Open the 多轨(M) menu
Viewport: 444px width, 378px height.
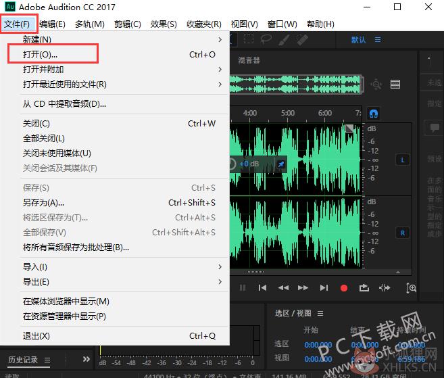point(90,24)
